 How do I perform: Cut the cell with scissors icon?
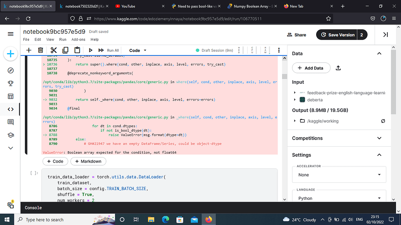[x=53, y=50]
